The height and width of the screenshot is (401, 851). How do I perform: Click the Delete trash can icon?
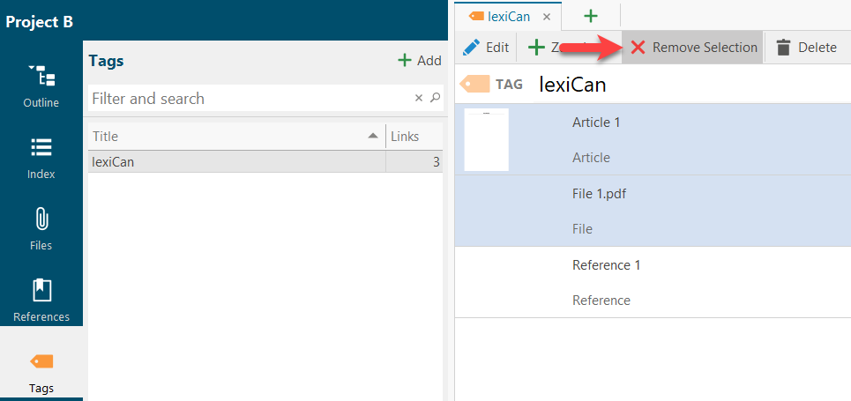(783, 48)
